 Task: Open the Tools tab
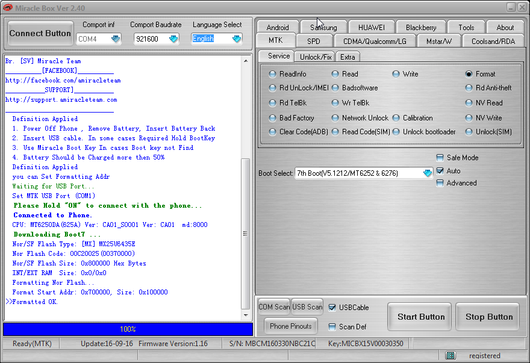(x=466, y=27)
